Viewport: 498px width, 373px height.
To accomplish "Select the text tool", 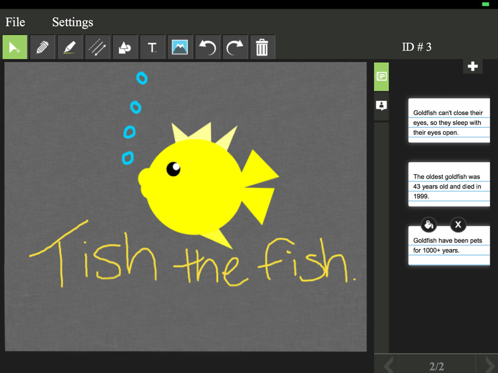I will [152, 47].
